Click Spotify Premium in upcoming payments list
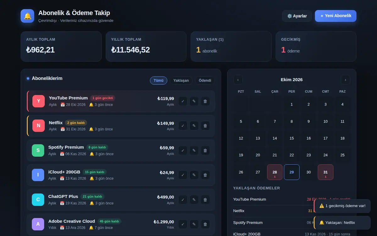 (248, 222)
